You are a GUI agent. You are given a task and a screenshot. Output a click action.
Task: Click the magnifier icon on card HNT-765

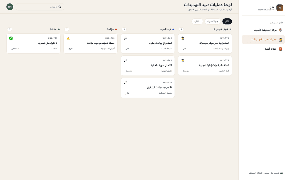click(125, 38)
